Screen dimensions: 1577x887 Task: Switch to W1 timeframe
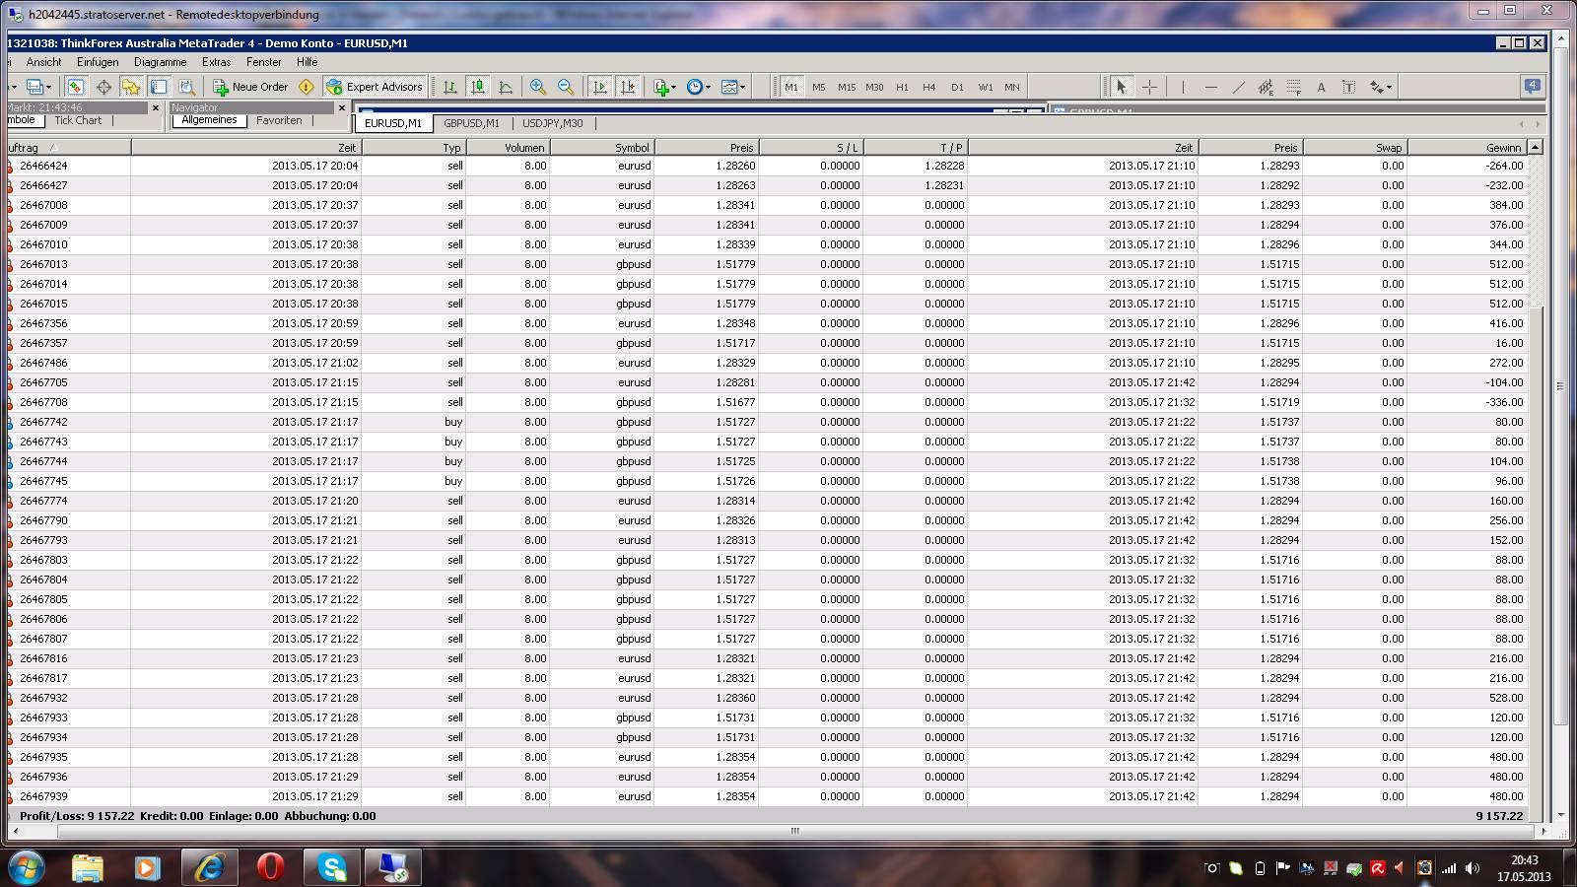pyautogui.click(x=986, y=87)
